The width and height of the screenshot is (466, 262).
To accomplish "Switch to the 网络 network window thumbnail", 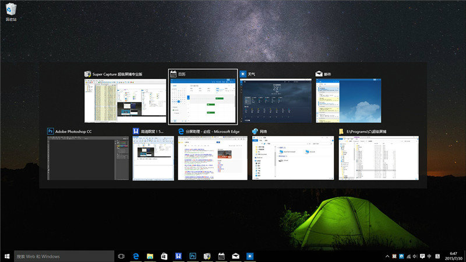I will point(293,158).
